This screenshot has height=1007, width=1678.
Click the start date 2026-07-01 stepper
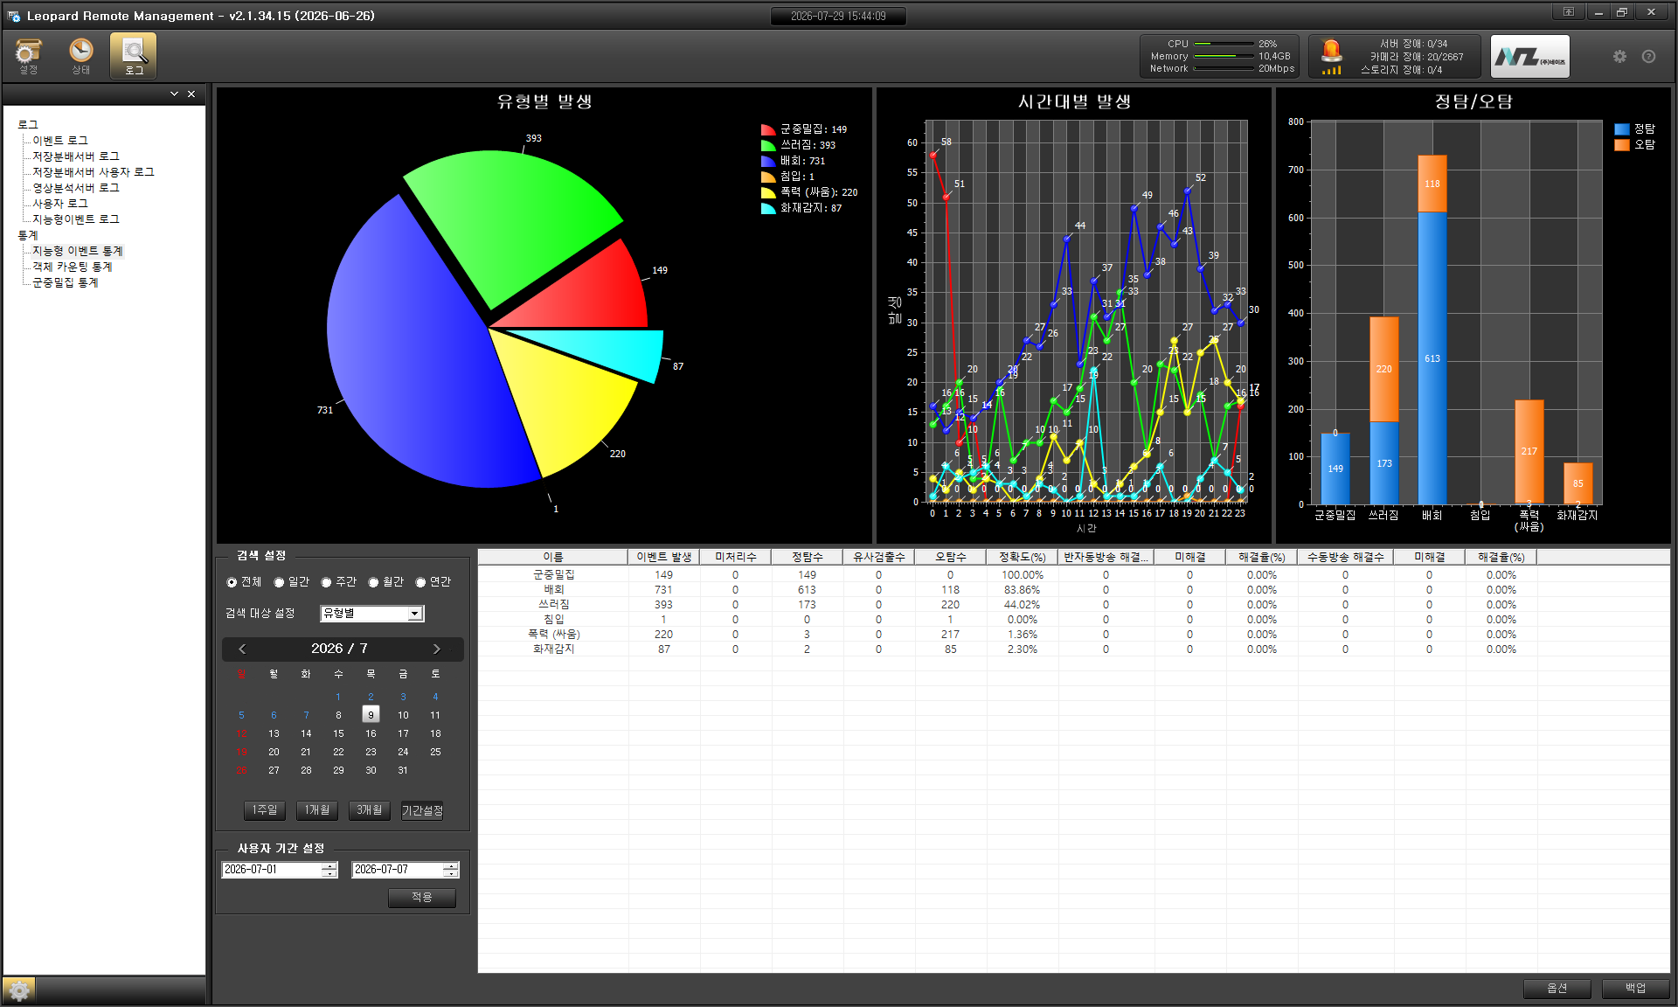[329, 870]
